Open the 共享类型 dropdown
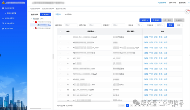The width and height of the screenshot is (190, 110). pos(160,25)
